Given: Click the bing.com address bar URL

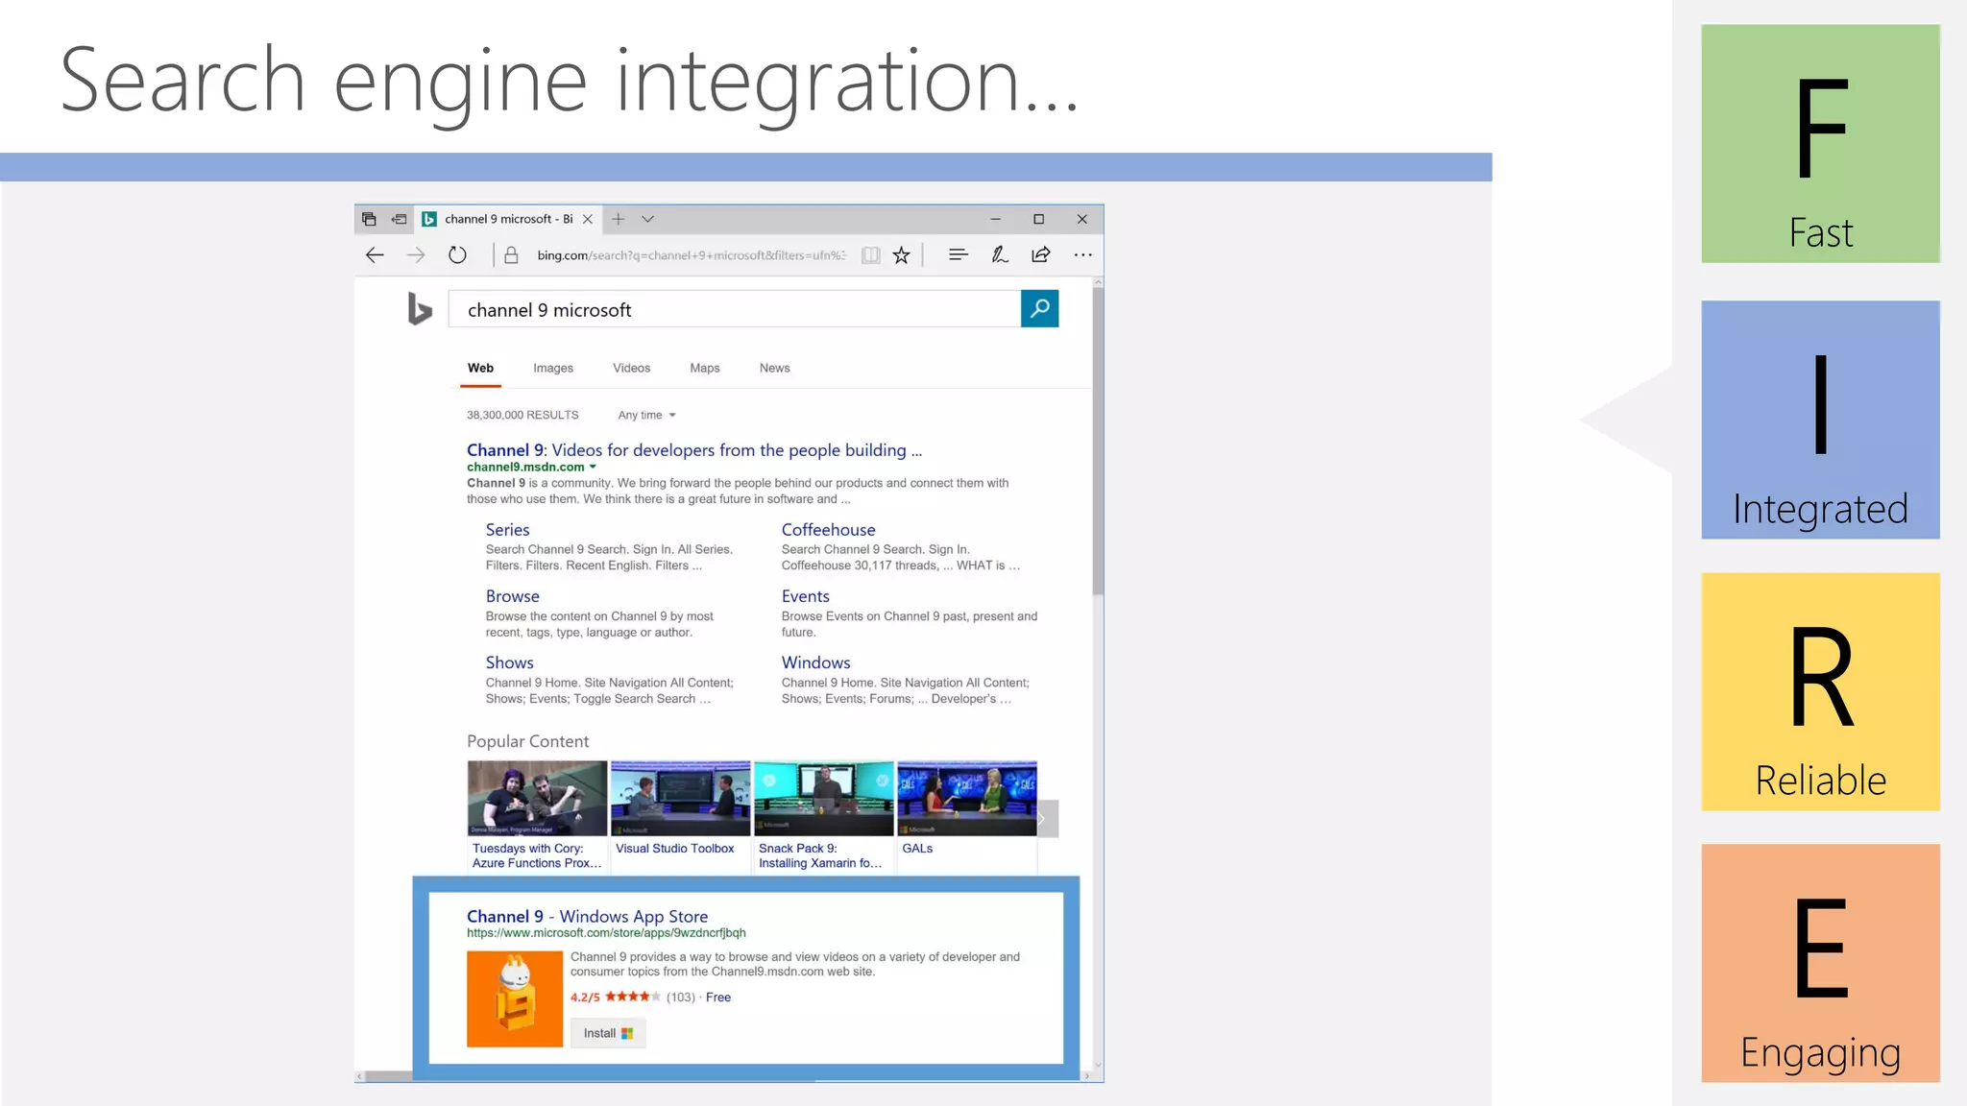Looking at the screenshot, I should tap(692, 254).
